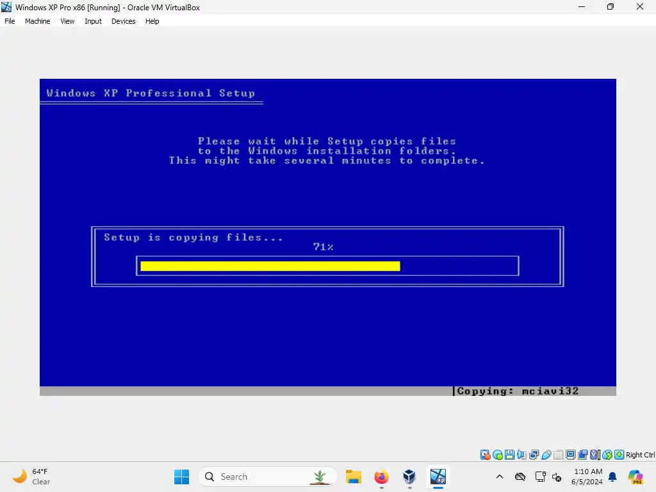Click the recording status icon
The height and width of the screenshot is (492, 656).
point(582,455)
